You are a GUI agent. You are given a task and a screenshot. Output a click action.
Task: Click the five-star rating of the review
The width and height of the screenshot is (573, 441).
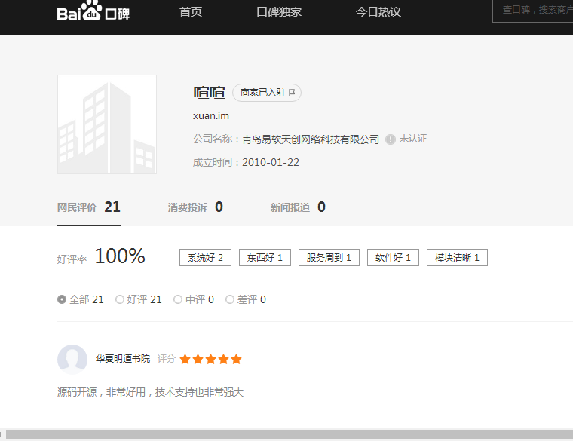click(x=211, y=359)
